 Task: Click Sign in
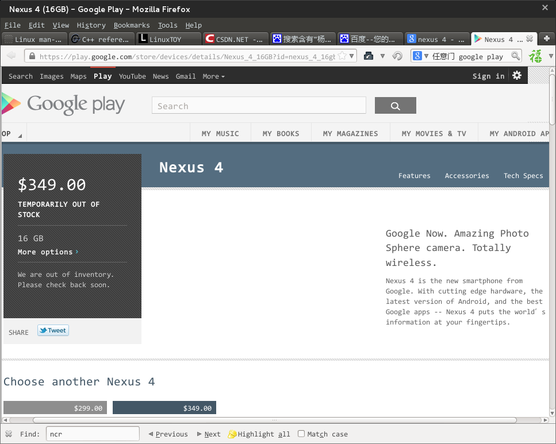point(488,76)
